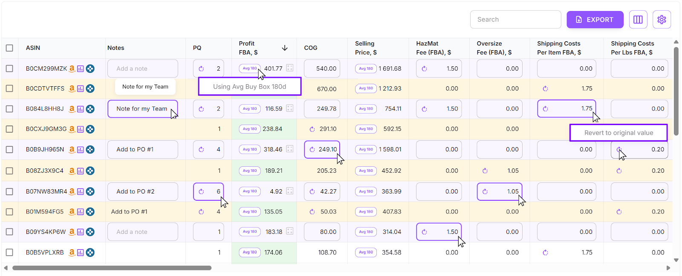Open calculator icon beside profit 401.77
682x276 pixels.
coord(290,68)
